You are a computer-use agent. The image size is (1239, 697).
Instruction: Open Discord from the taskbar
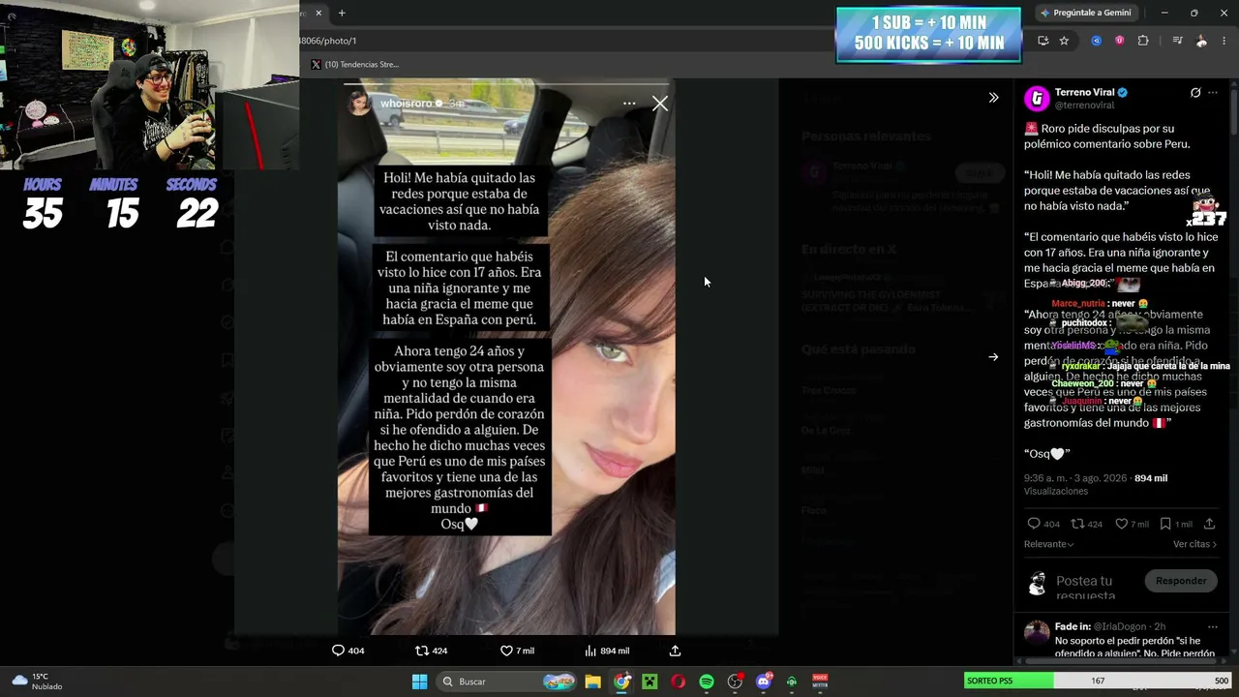point(764,682)
